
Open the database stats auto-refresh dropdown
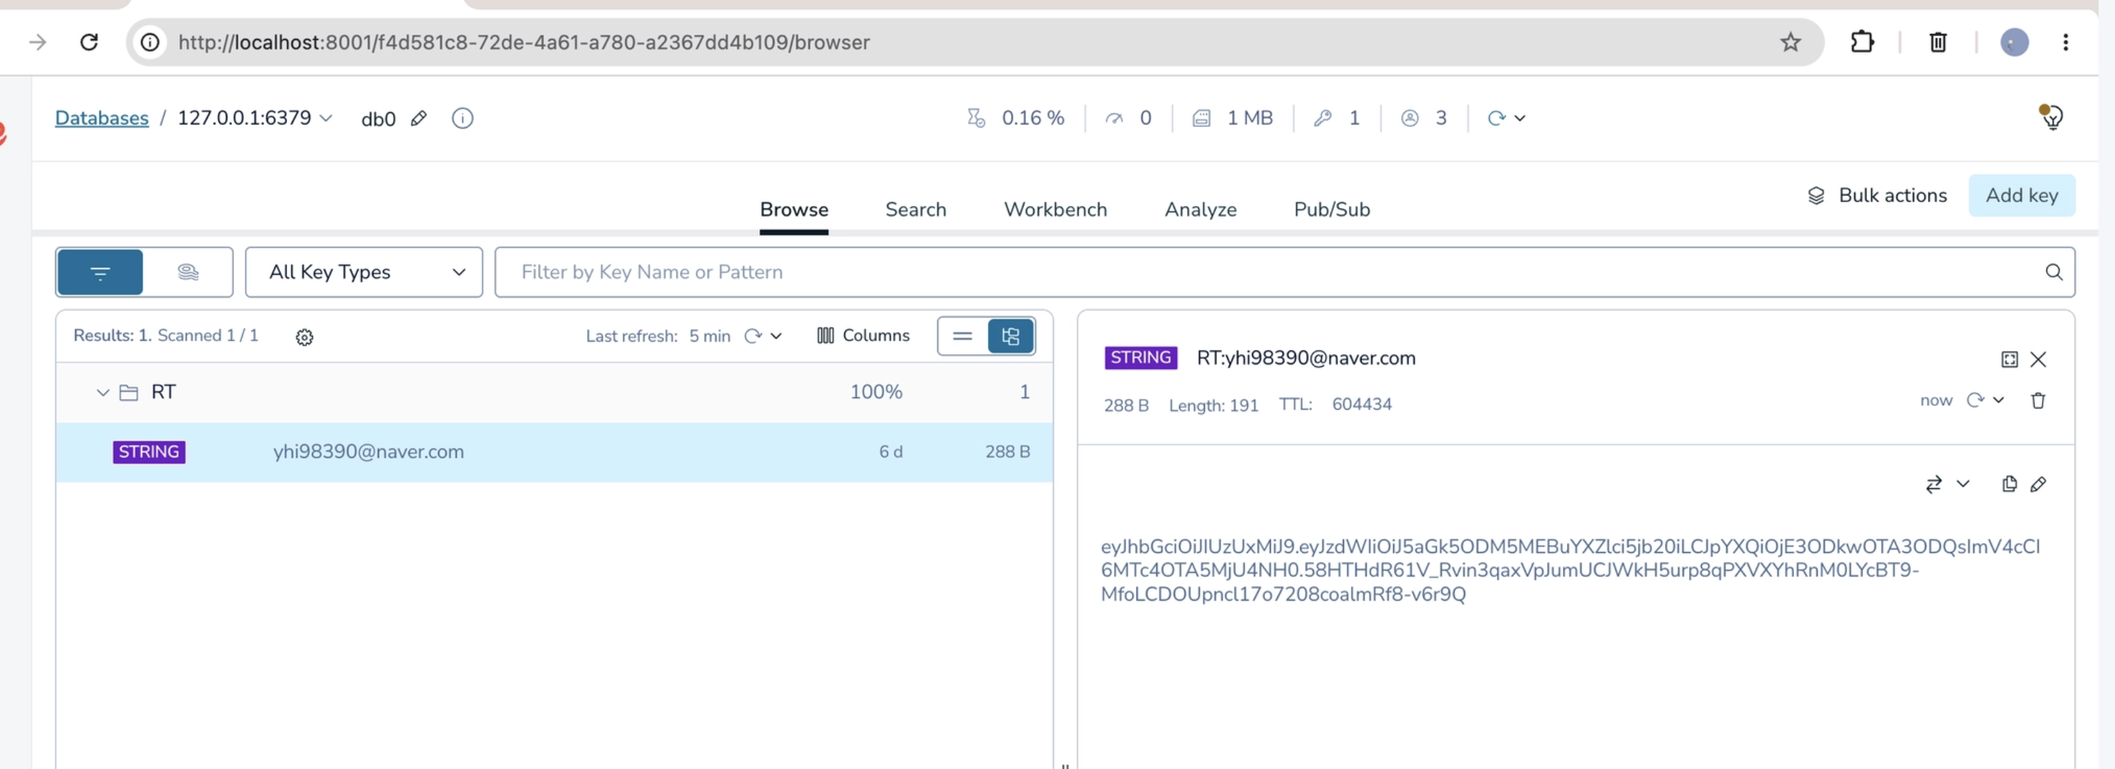tap(1519, 118)
